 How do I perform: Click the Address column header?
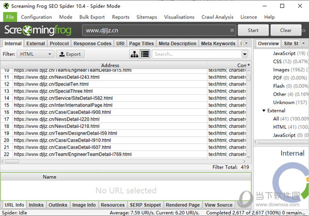[x=110, y=65]
